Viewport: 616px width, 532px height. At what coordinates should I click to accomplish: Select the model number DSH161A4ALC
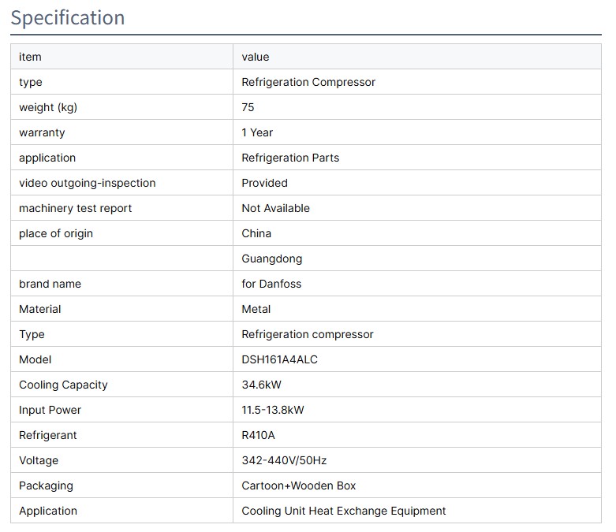click(280, 359)
